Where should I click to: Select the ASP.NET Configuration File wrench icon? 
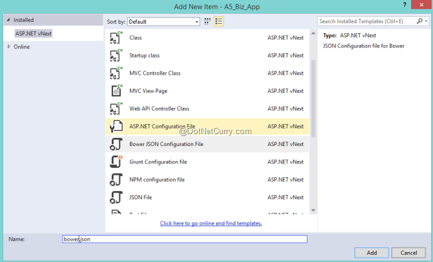(x=116, y=127)
